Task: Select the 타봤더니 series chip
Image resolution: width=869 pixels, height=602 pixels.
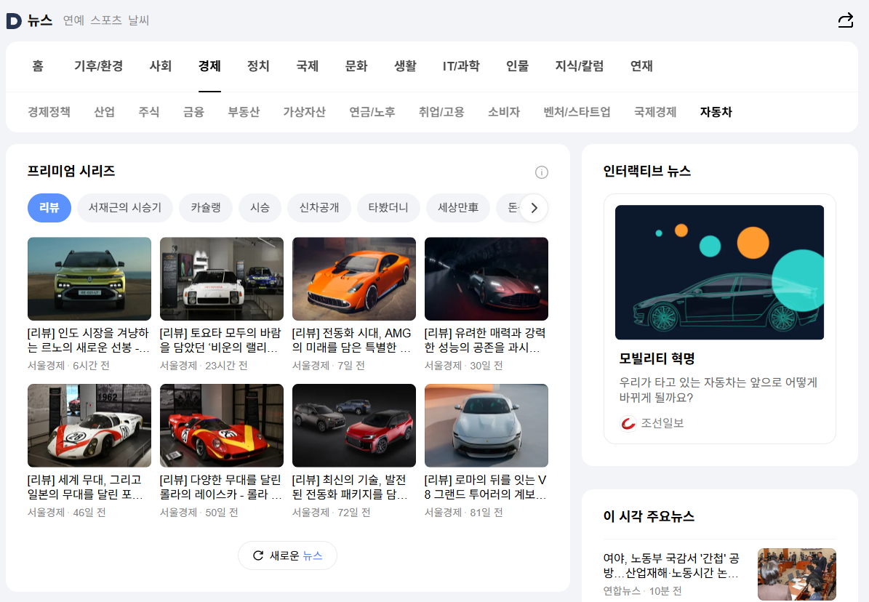Action: click(x=388, y=208)
